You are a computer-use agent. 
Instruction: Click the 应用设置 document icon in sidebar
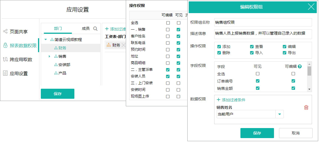(x=5, y=73)
